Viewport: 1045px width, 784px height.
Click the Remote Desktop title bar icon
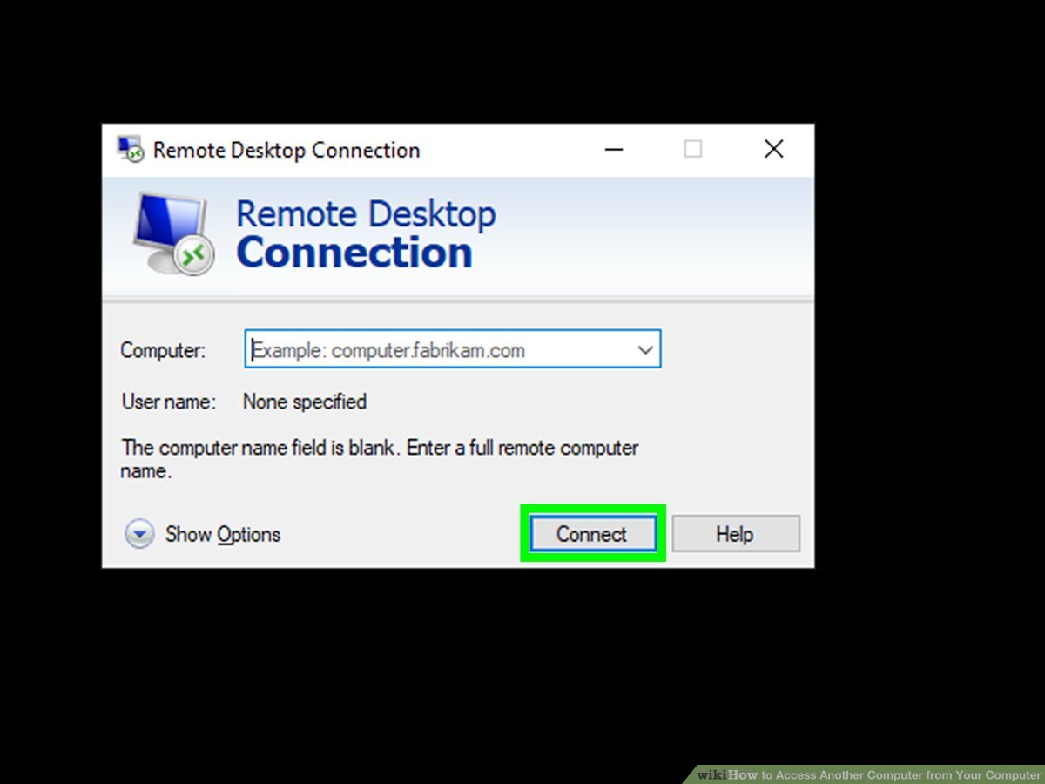coord(131,150)
